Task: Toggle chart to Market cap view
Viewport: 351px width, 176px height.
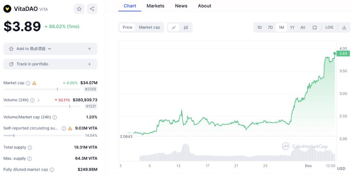Action: pos(149,27)
